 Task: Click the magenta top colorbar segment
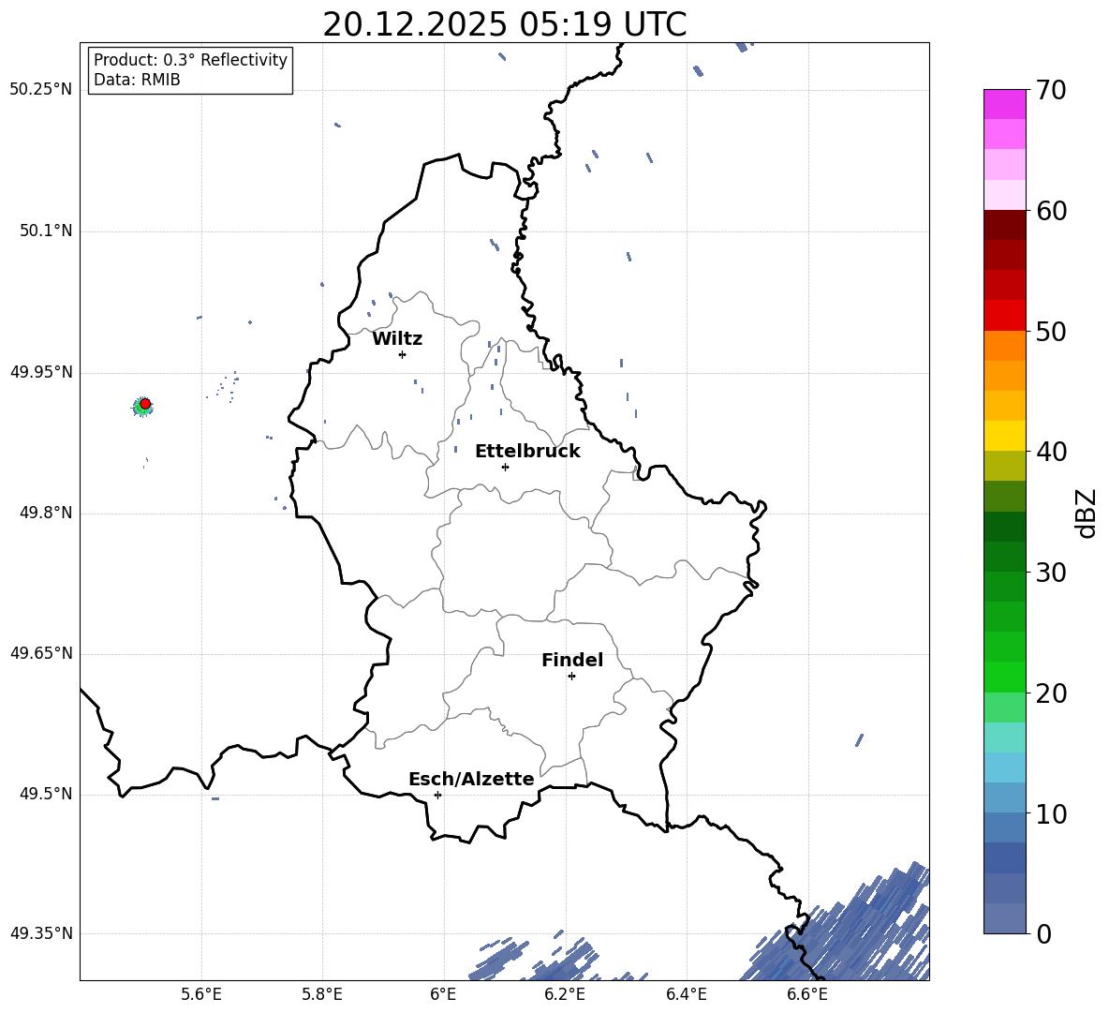coord(1005,104)
